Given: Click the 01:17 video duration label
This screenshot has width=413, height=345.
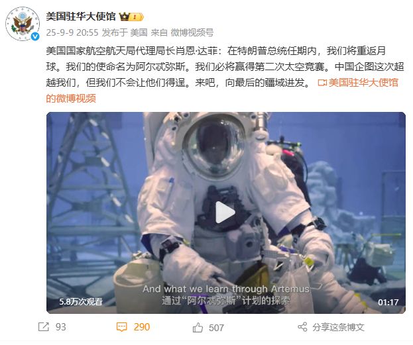Looking at the screenshot, I should pos(388,302).
